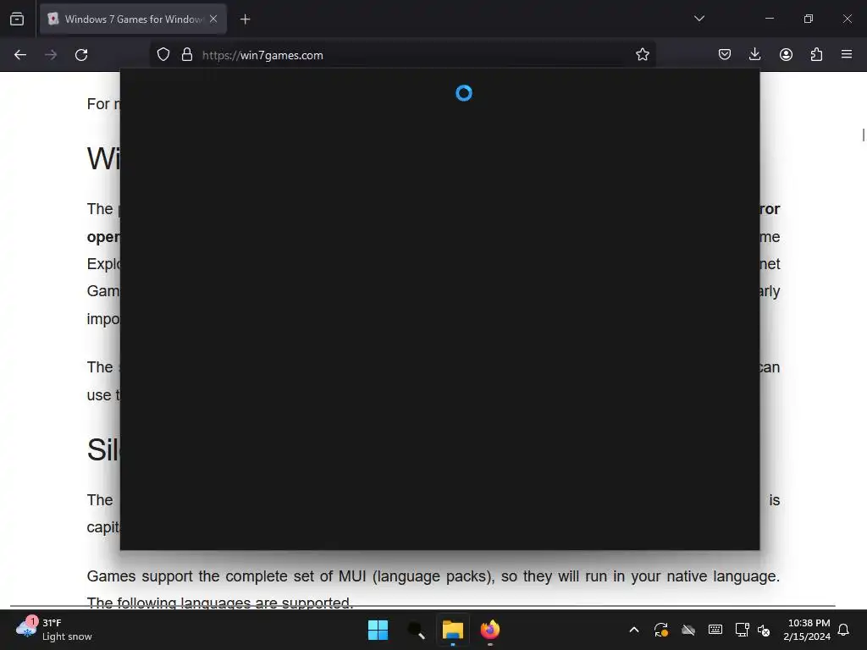Image resolution: width=867 pixels, height=650 pixels.
Task: Open Windows Update tray icon
Action: (661, 630)
